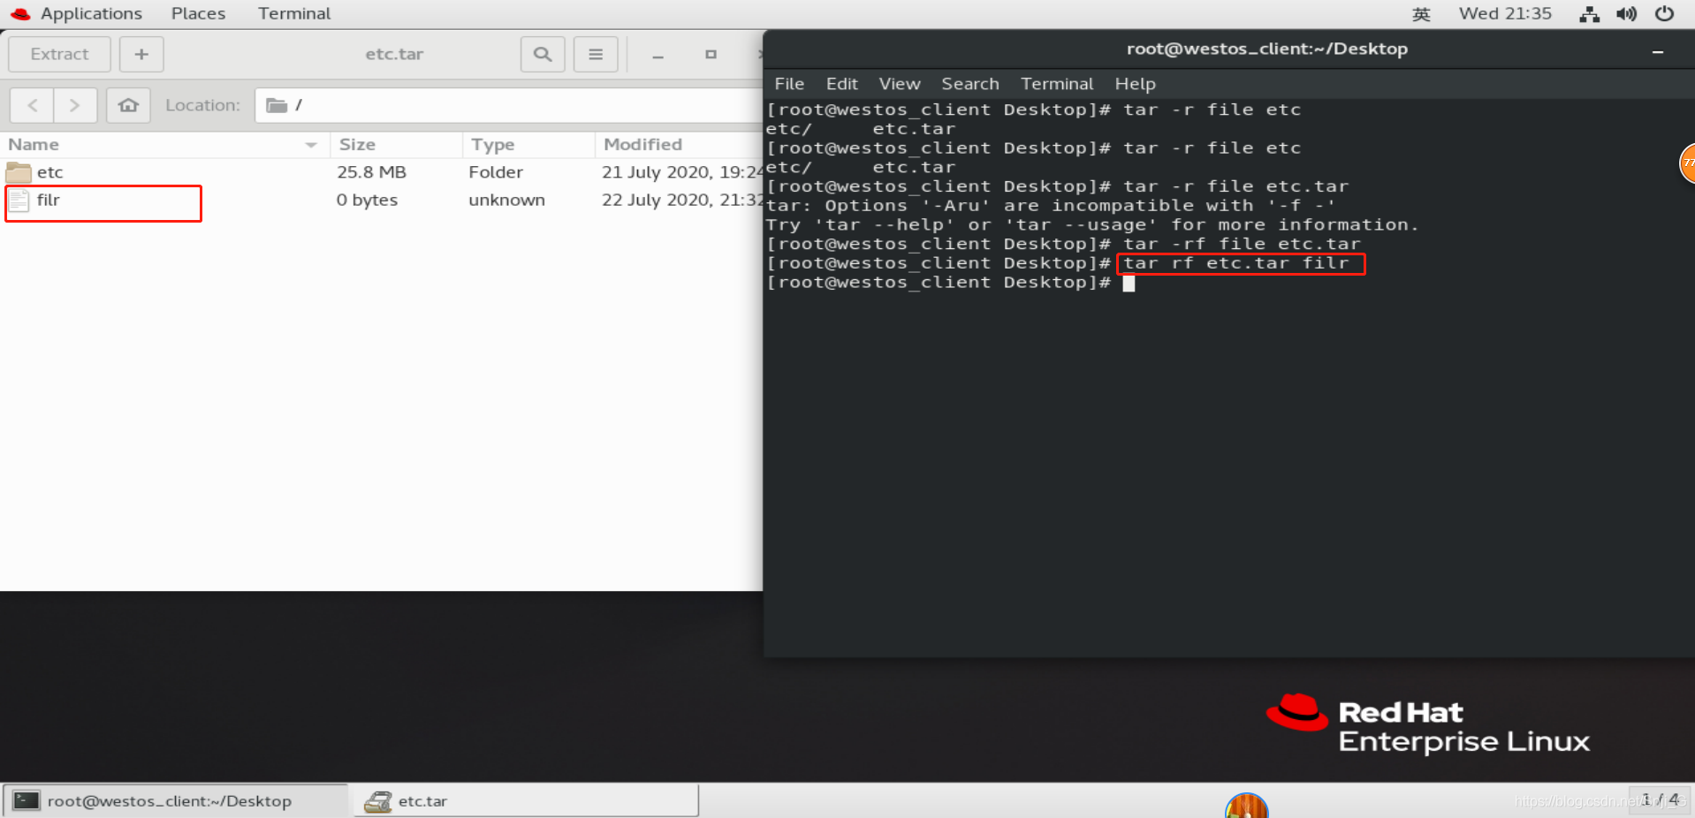Open the Places menu in top bar

pos(199,13)
